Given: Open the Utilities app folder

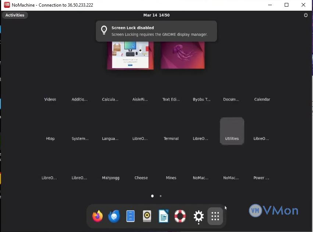Looking at the screenshot, I should point(232,131).
